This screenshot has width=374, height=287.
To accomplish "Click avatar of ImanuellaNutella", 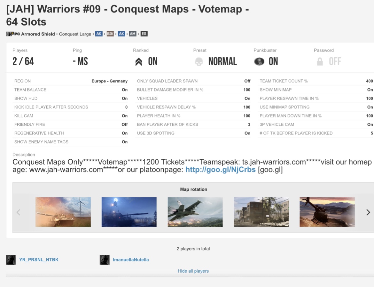I will (105, 259).
